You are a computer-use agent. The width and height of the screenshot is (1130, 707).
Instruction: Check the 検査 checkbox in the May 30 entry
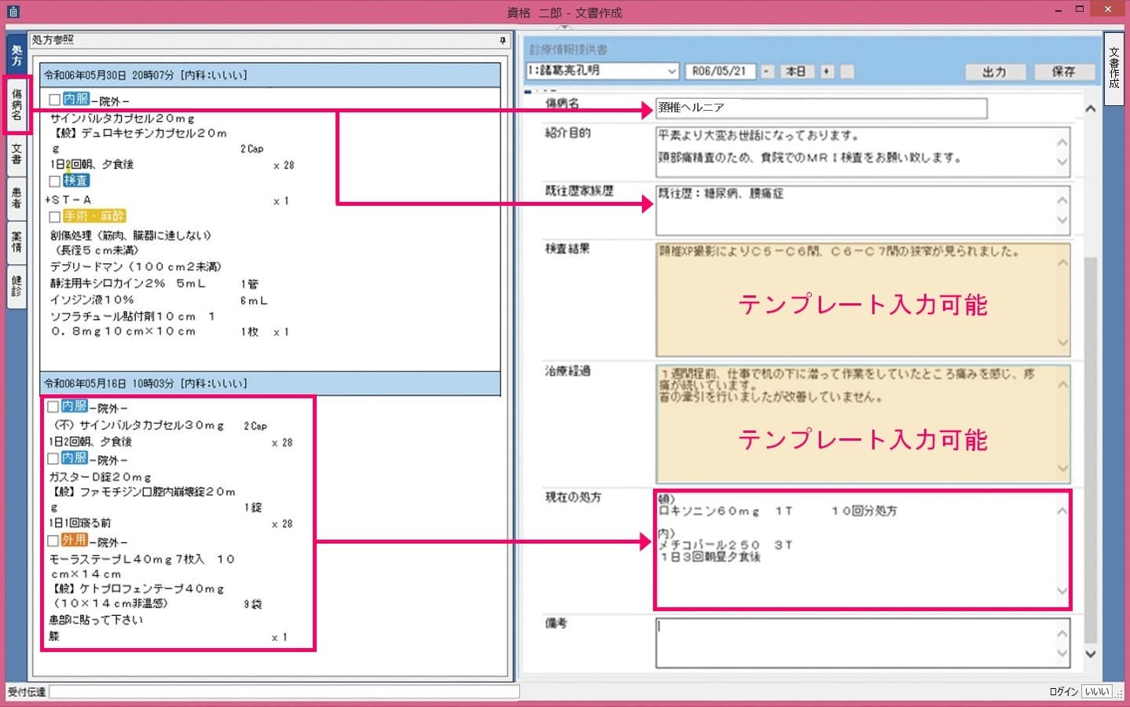pos(55,181)
